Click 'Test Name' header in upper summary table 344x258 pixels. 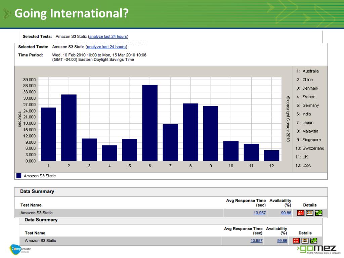click(x=31, y=205)
